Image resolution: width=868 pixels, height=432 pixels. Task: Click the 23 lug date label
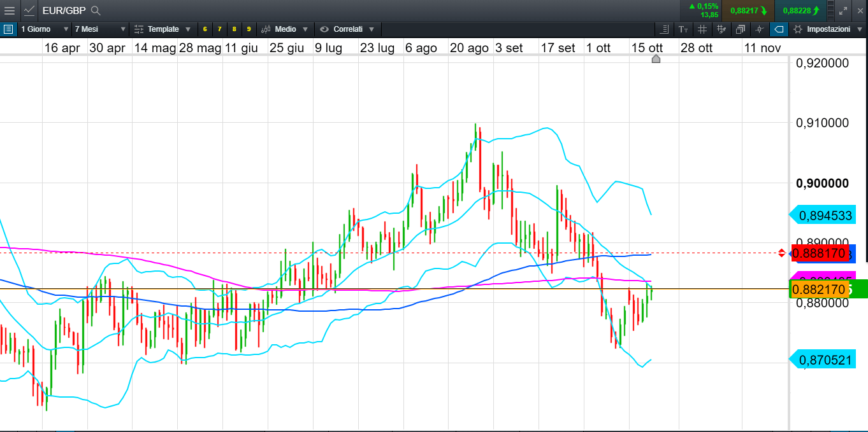click(377, 48)
